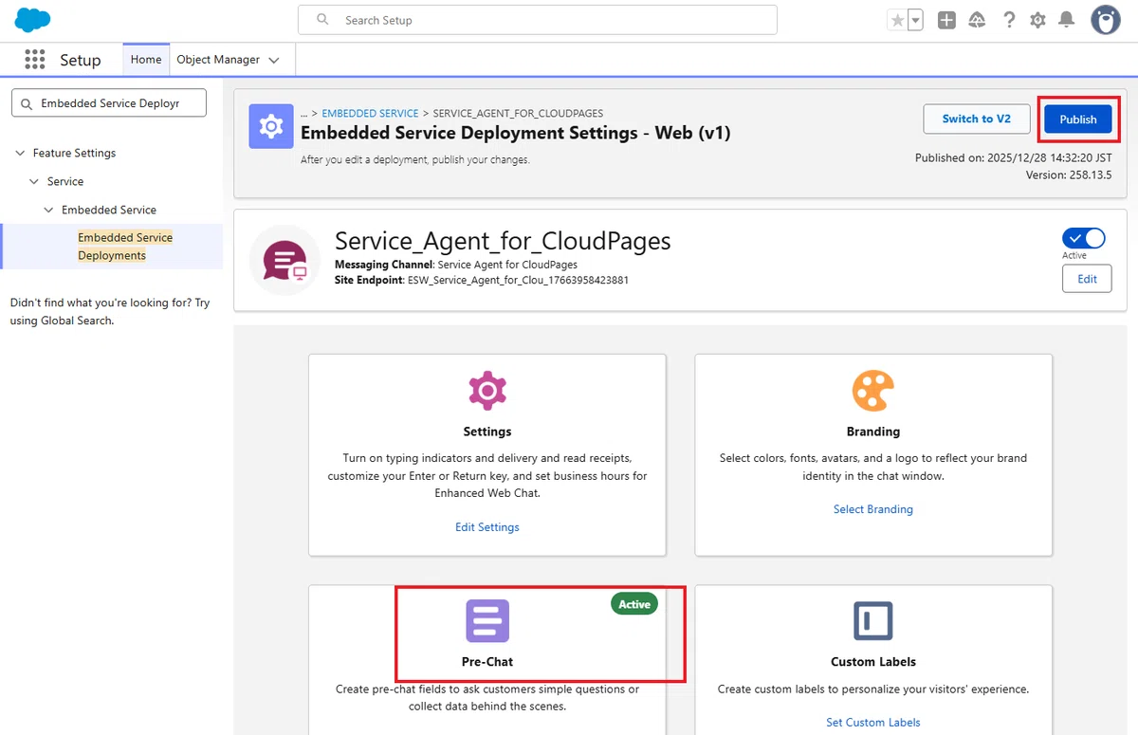Click the Service_Agent_for_CloudPages deployment title
Viewport: 1138px width, 735px height.
pos(503,241)
